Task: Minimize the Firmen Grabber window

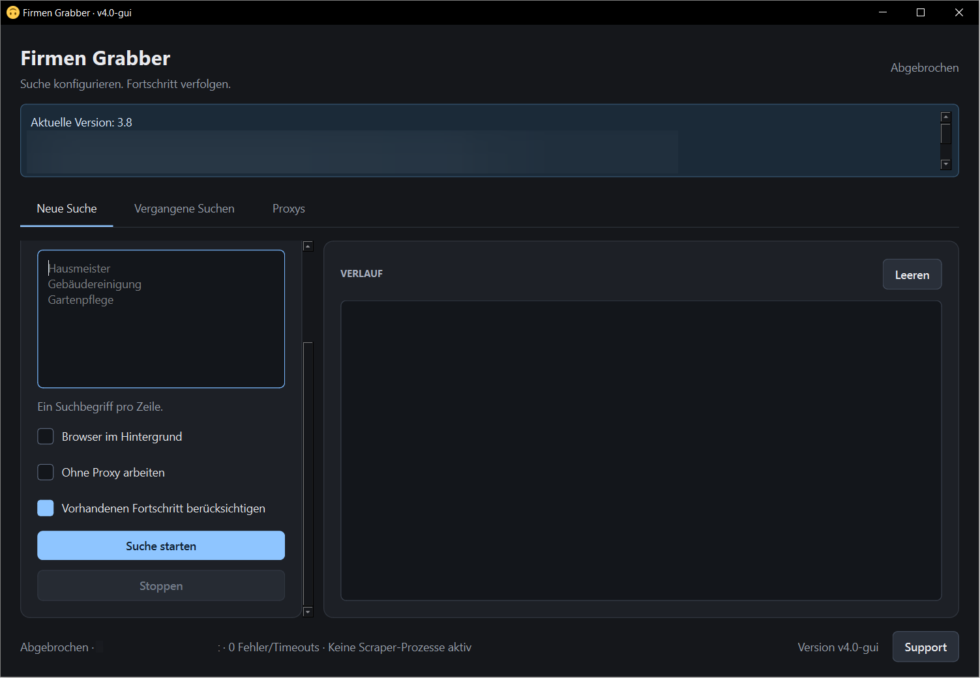Action: point(883,12)
